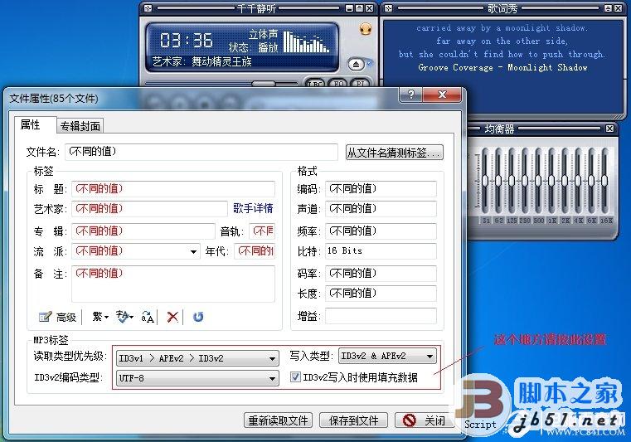
Task: Open the 繁 traditional/simplified conversion menu
Action: [x=100, y=317]
